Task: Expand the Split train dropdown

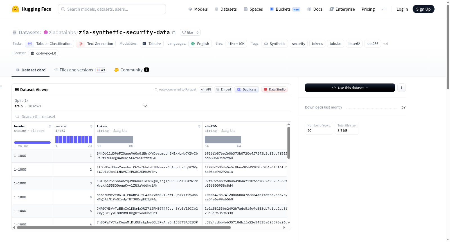Action: (x=81, y=103)
